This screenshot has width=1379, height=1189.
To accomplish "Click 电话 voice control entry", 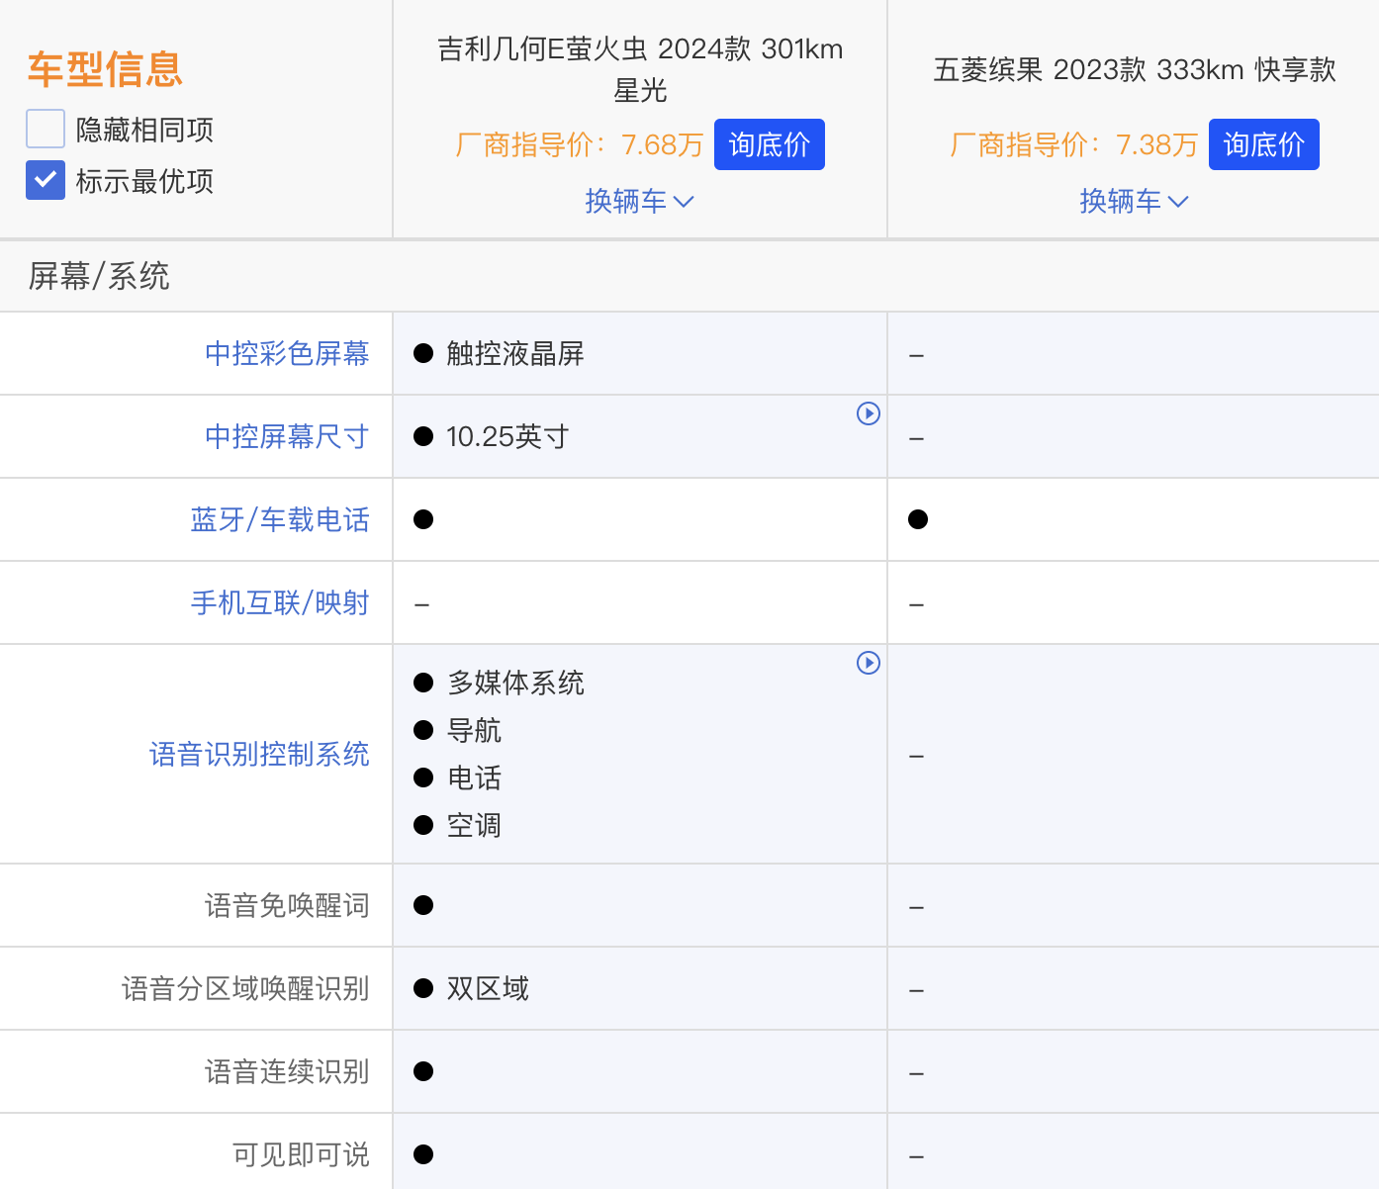I will coord(474,777).
